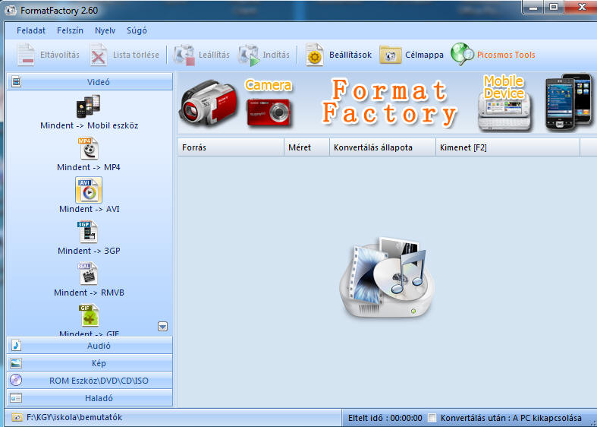Open the Célmappa folder icon
This screenshot has height=427, width=597.
(390, 55)
